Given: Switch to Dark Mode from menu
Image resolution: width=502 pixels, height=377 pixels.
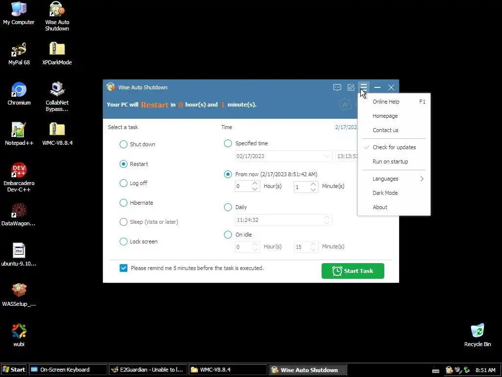Looking at the screenshot, I should 394,193.
